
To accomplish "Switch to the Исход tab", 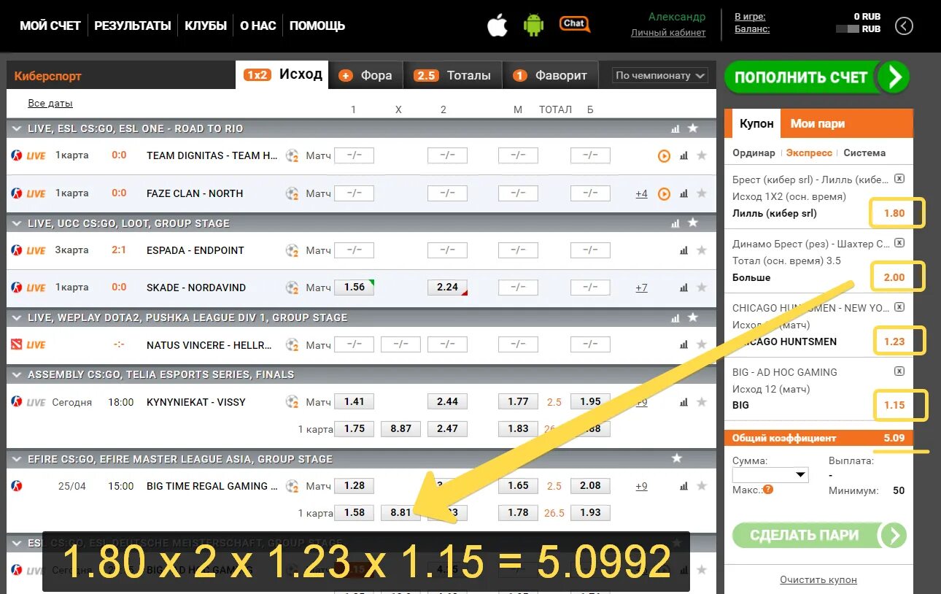I will [283, 74].
